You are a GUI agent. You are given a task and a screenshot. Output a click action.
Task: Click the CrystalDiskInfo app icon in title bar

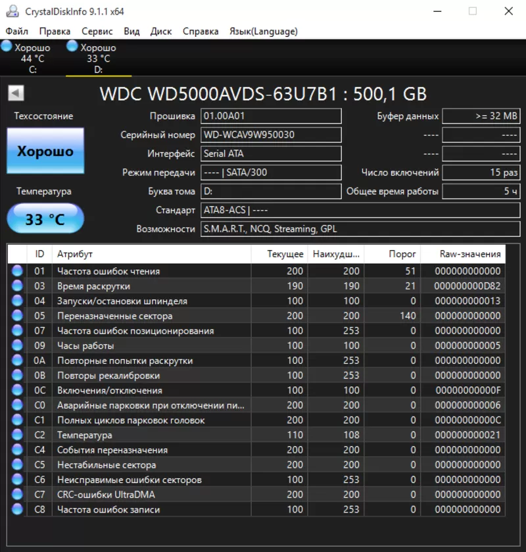tap(12, 11)
